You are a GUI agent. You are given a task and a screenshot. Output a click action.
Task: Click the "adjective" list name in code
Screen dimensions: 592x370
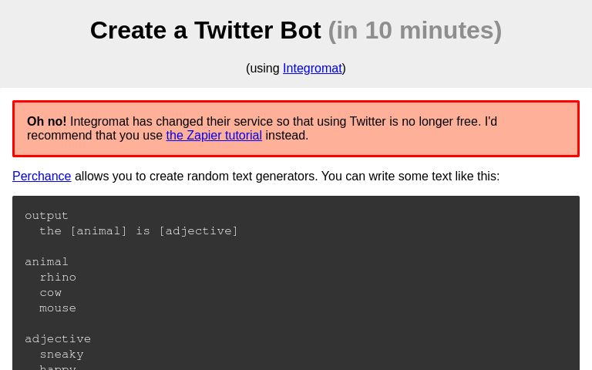(58, 339)
